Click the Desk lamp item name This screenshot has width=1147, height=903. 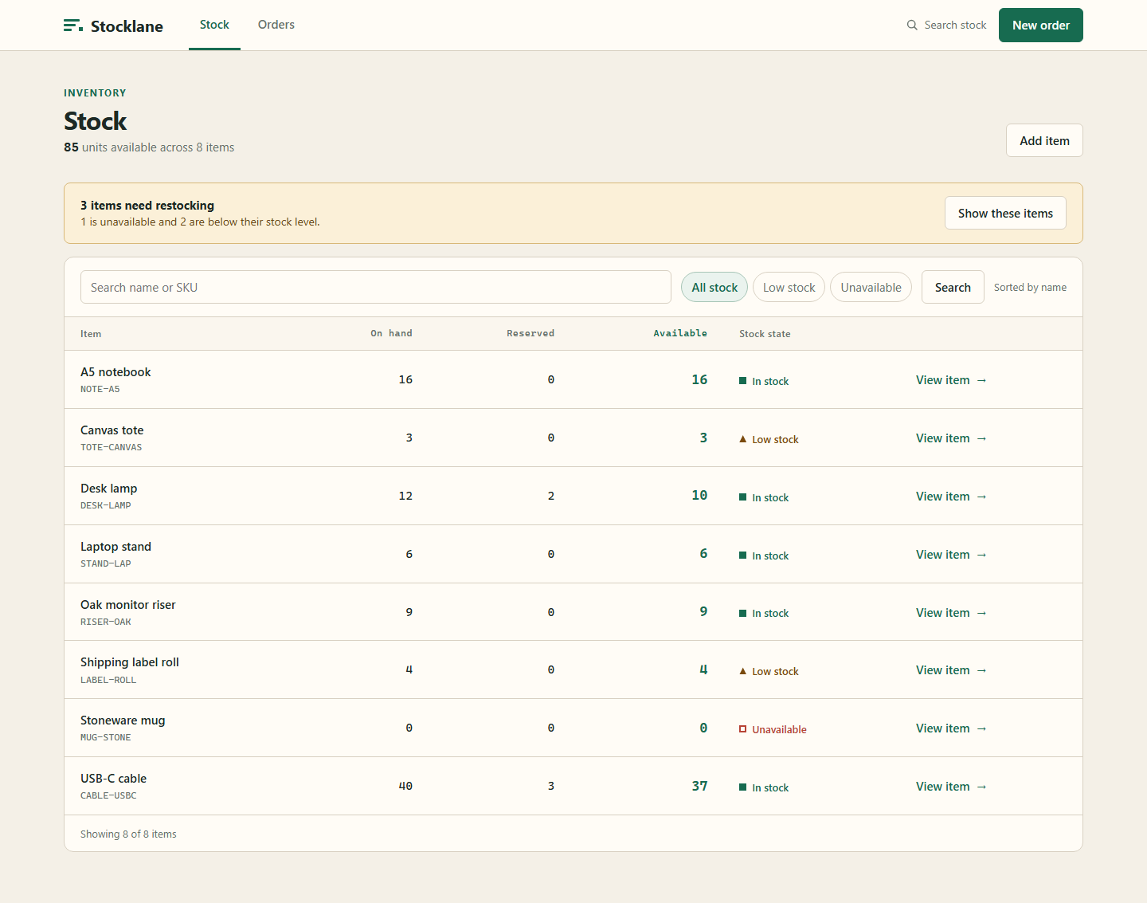coord(108,489)
